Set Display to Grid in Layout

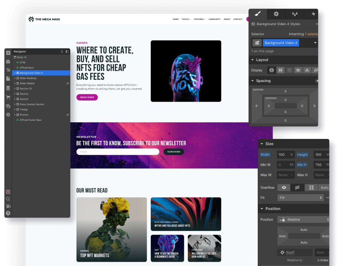289,70
